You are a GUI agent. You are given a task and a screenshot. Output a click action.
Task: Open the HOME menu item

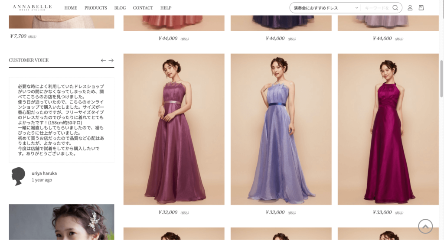pyautogui.click(x=71, y=8)
